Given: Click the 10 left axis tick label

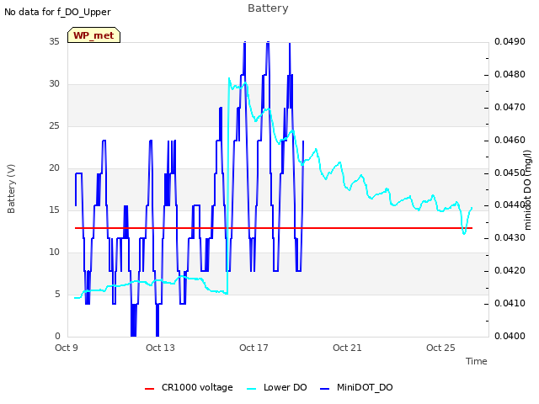Looking at the screenshot, I should pos(54,252).
